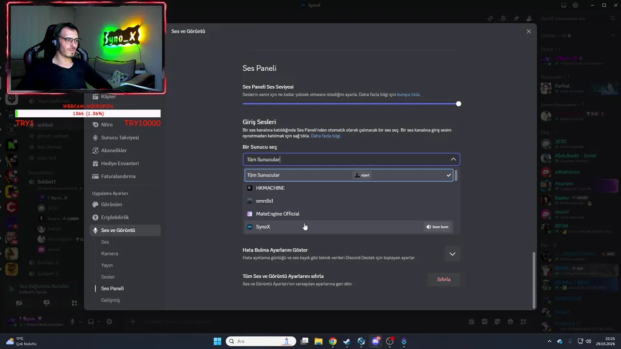
Task: Open File Explorer from taskbar
Action: (318, 341)
